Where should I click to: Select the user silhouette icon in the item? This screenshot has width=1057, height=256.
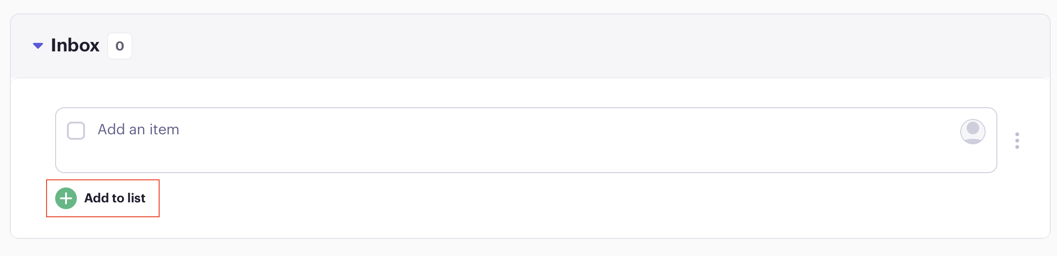point(972,131)
